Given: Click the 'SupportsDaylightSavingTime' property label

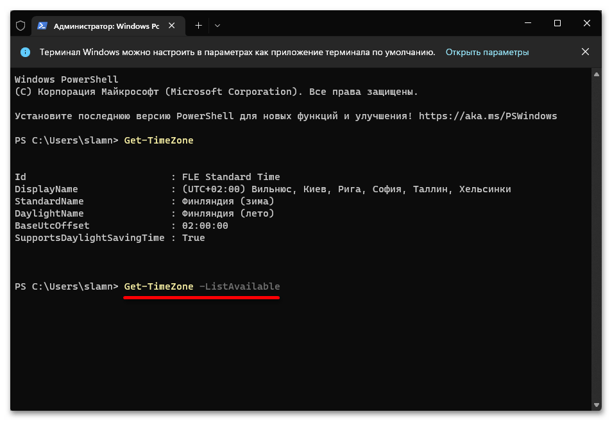Looking at the screenshot, I should [x=90, y=238].
